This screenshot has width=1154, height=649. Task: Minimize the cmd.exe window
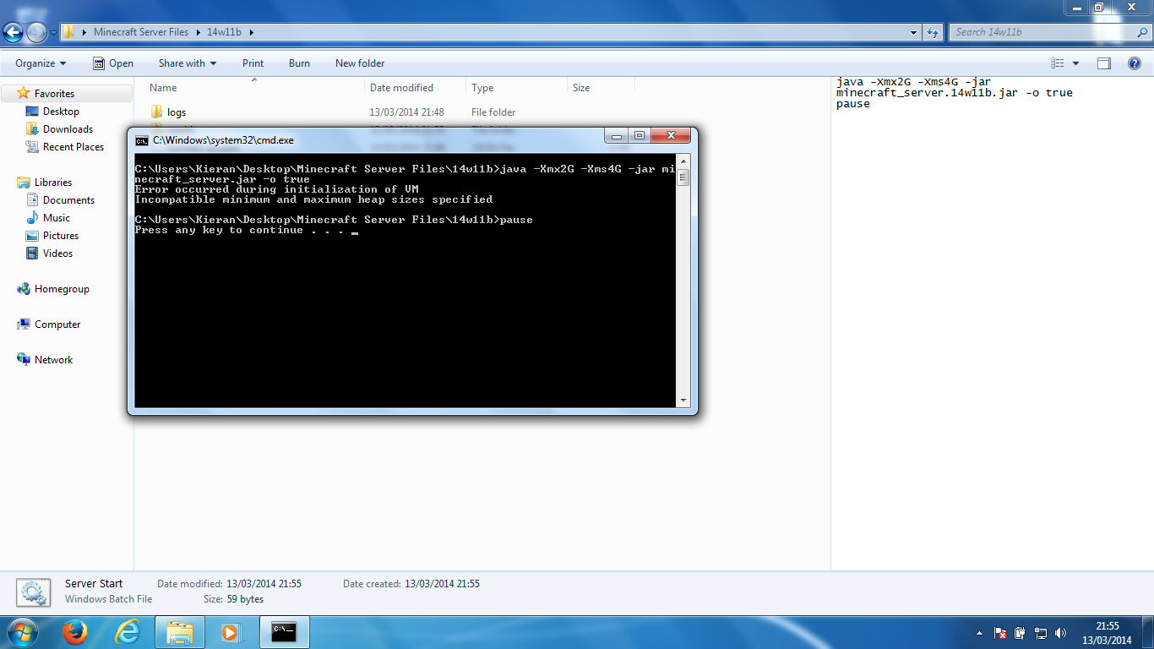pyautogui.click(x=617, y=135)
